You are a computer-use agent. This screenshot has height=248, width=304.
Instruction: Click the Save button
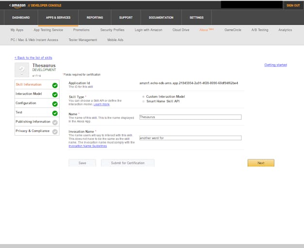click(82, 163)
